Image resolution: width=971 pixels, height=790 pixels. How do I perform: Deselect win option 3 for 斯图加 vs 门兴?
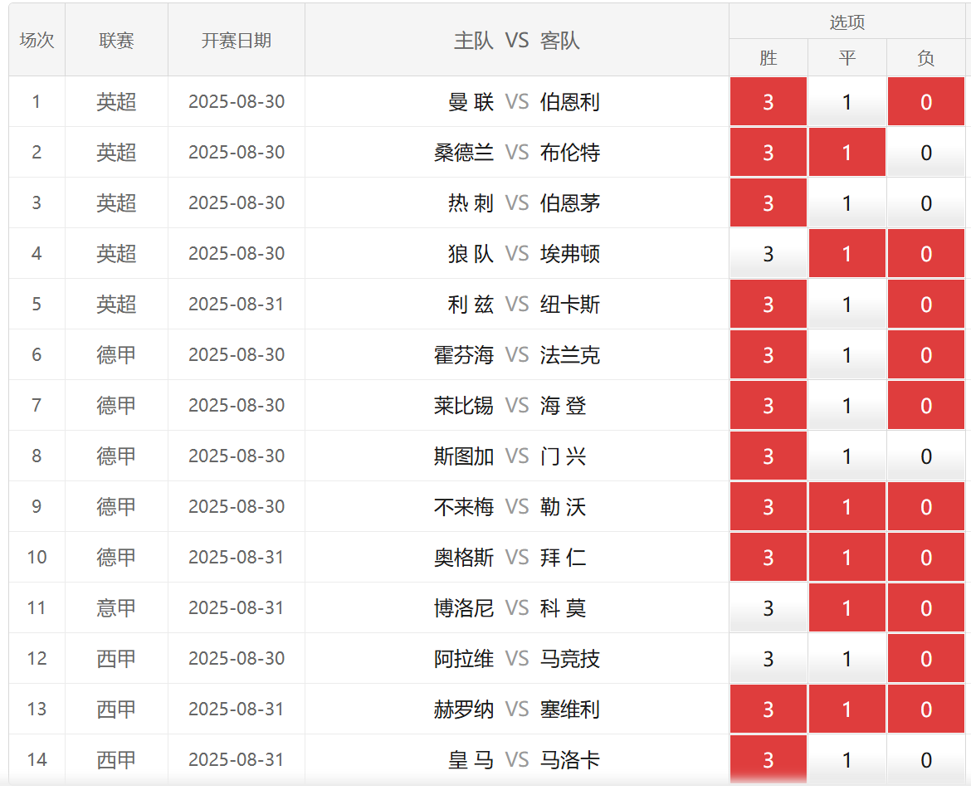pos(768,456)
